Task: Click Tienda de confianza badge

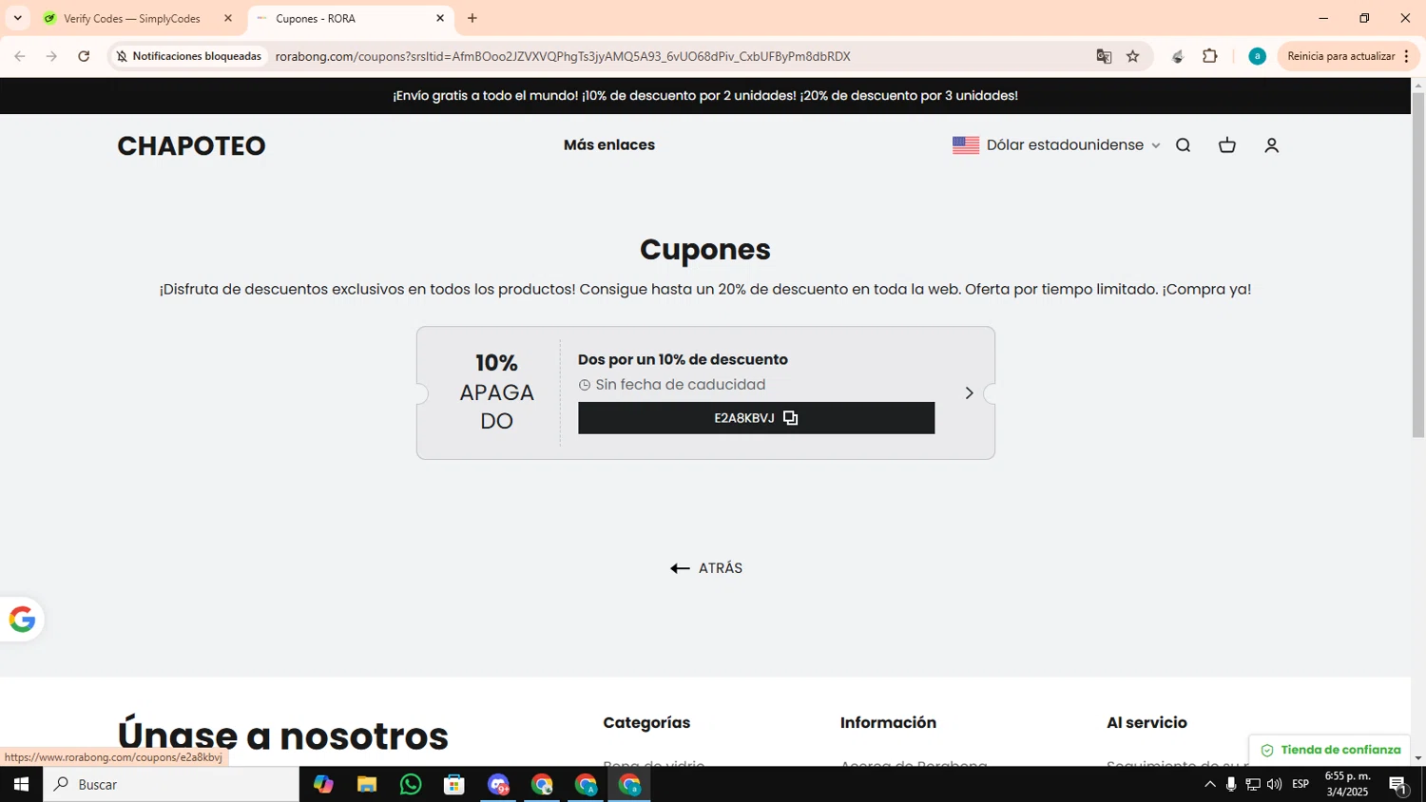Action: click(1330, 750)
